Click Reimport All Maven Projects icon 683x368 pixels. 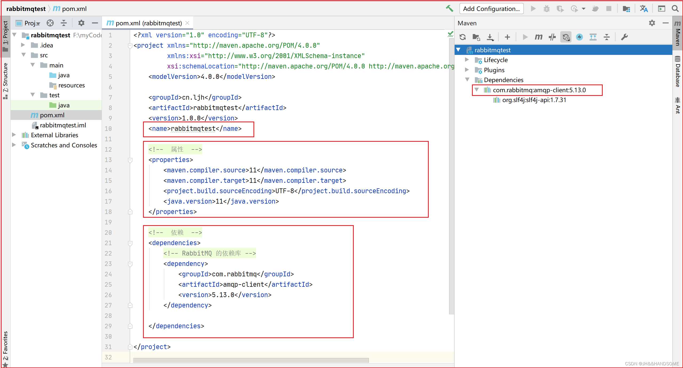tap(463, 37)
